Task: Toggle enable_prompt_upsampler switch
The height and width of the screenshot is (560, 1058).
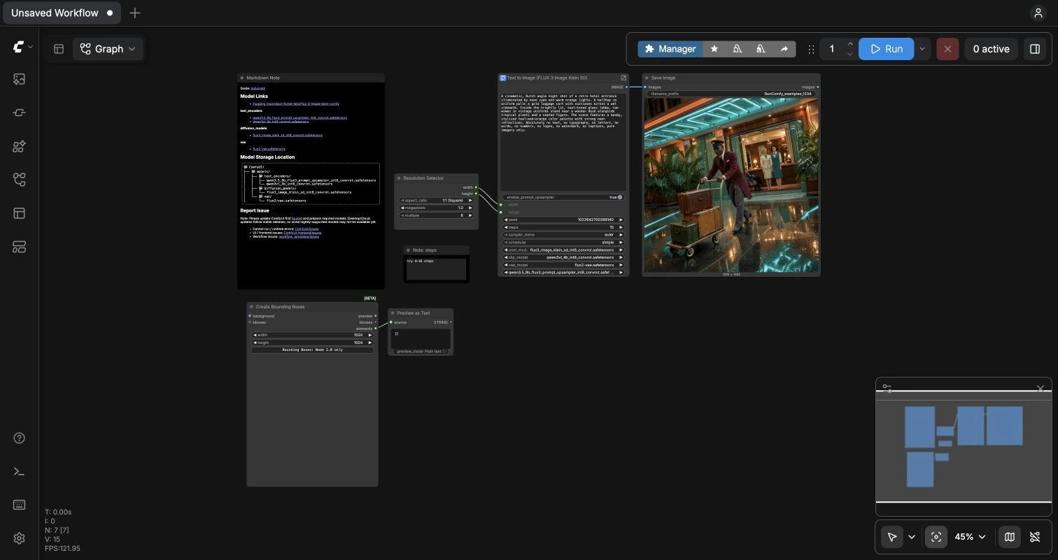Action: tap(619, 197)
